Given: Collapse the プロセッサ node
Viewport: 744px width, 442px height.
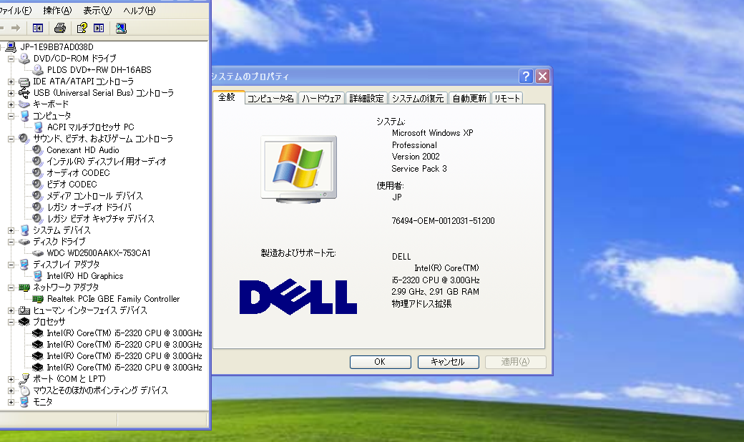Looking at the screenshot, I should [x=11, y=322].
